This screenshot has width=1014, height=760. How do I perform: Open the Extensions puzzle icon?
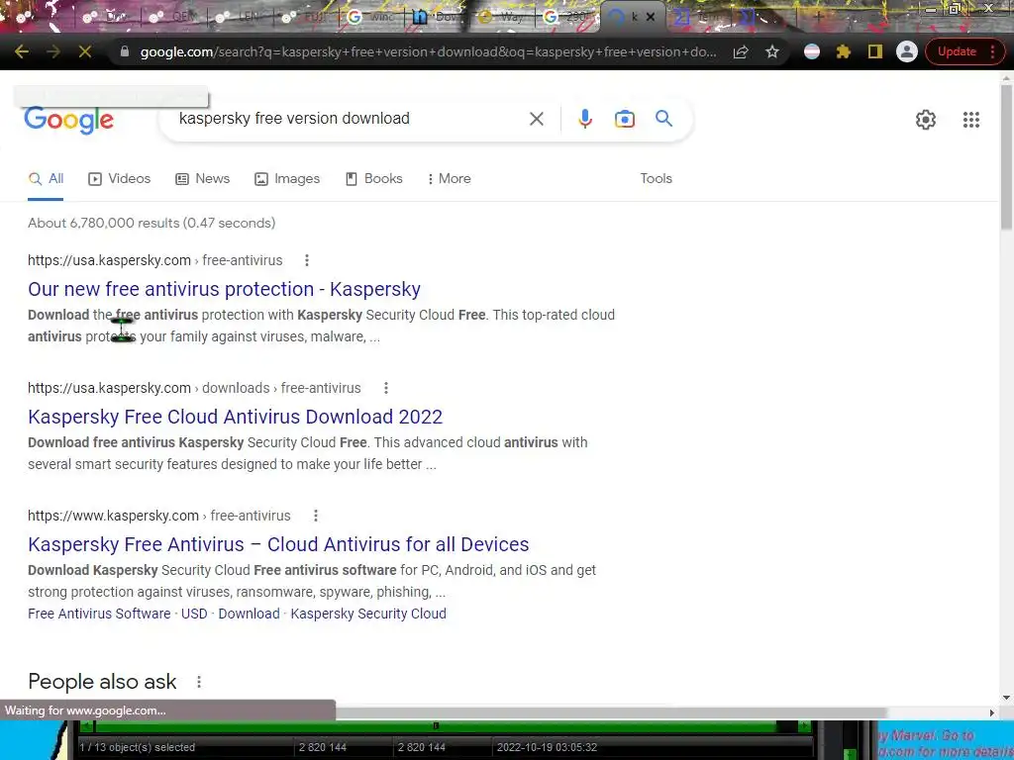coord(844,51)
